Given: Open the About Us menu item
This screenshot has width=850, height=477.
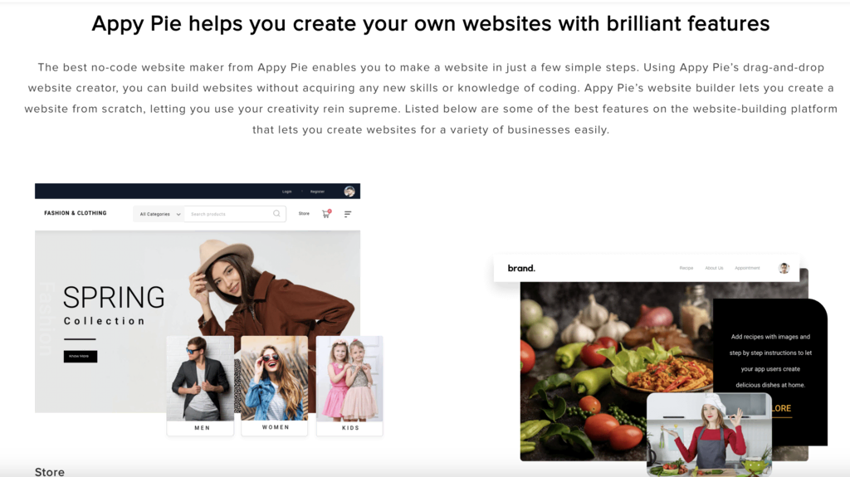Looking at the screenshot, I should click(x=714, y=268).
